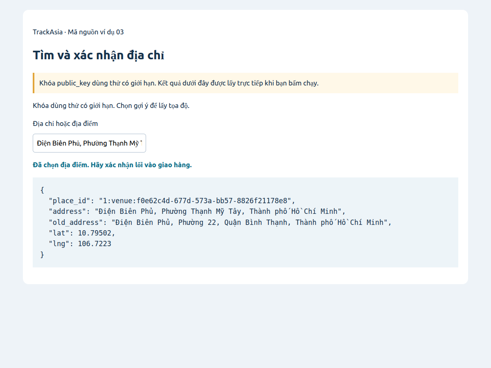Click the "Địa chỉ hoặc địa điểm" label

[x=65, y=123]
